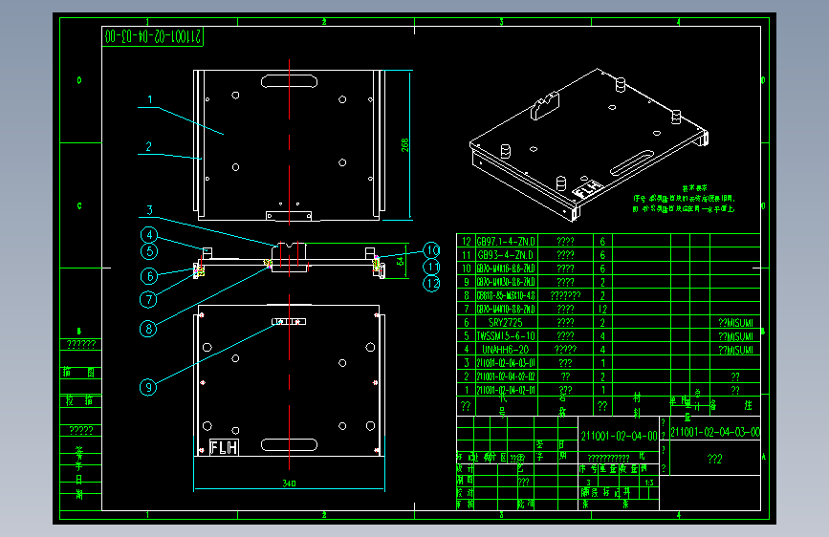
Task: Select the MISUMI remark in the TWSSM15-6-10 row
Action: tap(735, 336)
